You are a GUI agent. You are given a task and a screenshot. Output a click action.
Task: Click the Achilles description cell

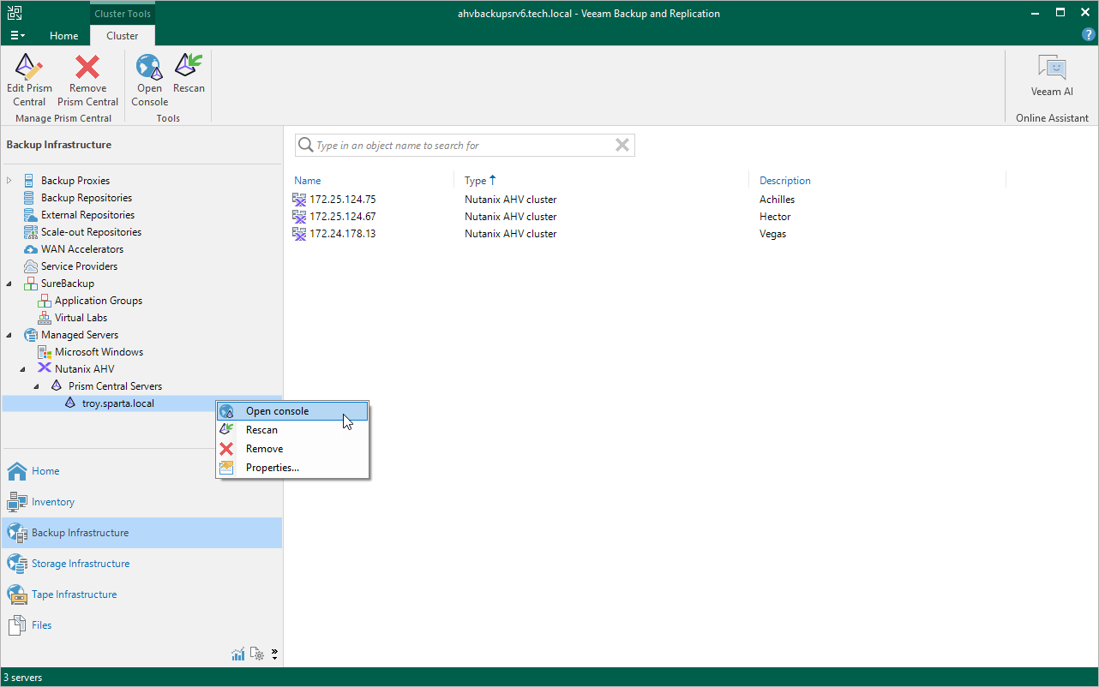click(777, 200)
